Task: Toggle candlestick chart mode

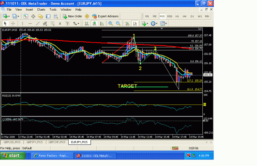Action: point(94,23)
